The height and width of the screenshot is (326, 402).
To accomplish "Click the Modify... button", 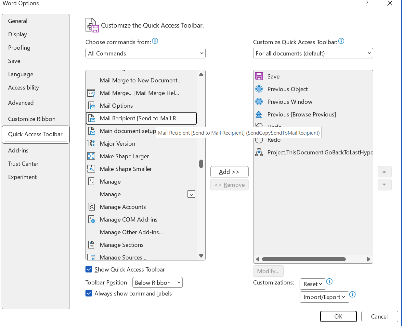I will point(268,271).
